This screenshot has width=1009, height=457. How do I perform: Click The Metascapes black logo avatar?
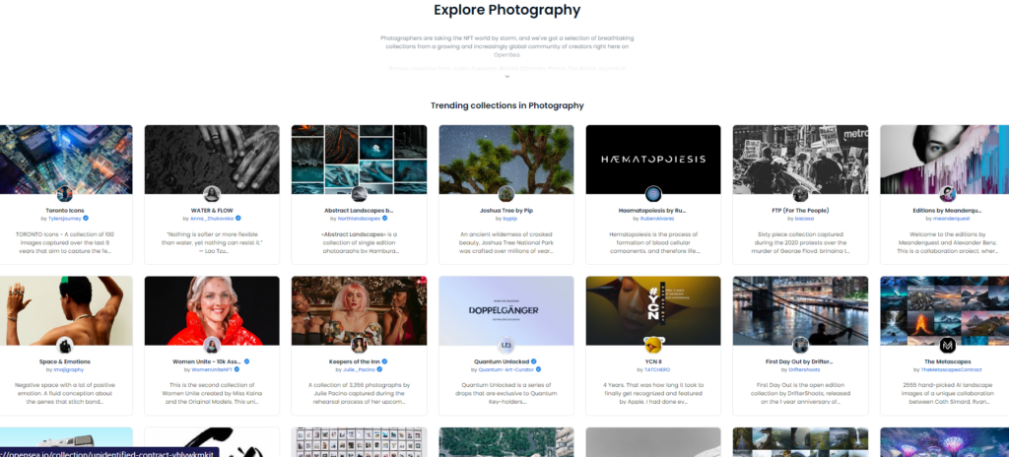(x=947, y=345)
